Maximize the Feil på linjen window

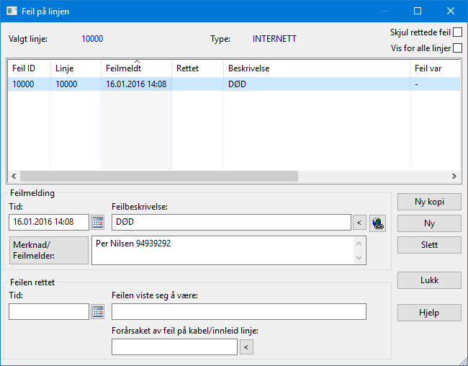point(418,11)
